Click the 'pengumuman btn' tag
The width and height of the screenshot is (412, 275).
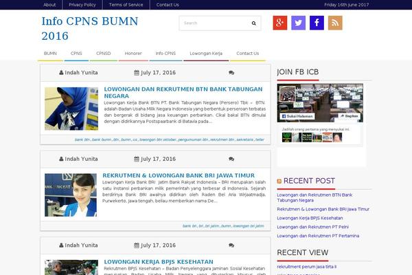[x=193, y=140]
